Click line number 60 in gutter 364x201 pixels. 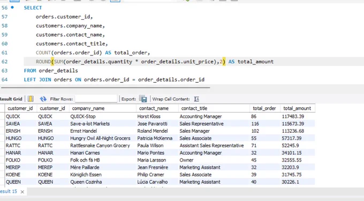[4, 44]
